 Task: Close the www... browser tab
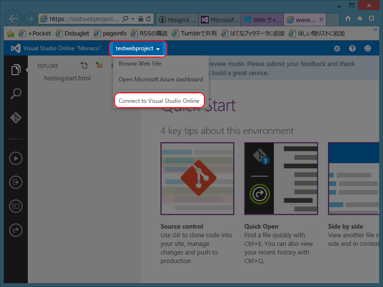pyautogui.click(x=321, y=20)
